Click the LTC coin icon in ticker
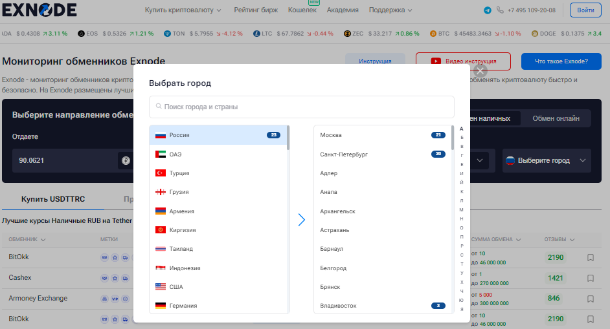610x329 pixels. click(x=256, y=34)
